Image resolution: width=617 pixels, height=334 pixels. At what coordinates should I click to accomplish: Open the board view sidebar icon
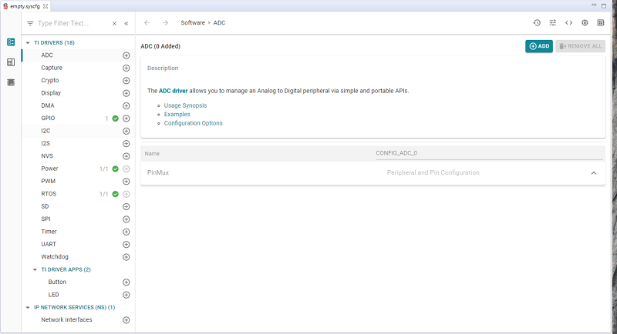click(x=11, y=42)
